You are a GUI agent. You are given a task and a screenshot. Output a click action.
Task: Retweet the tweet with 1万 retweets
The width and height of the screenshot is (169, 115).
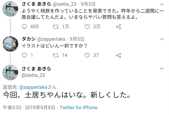coord(55,27)
